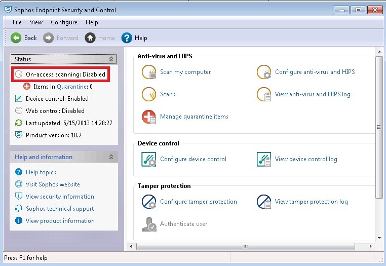Click the Scans icon
The height and width of the screenshot is (266, 386).
click(149, 94)
